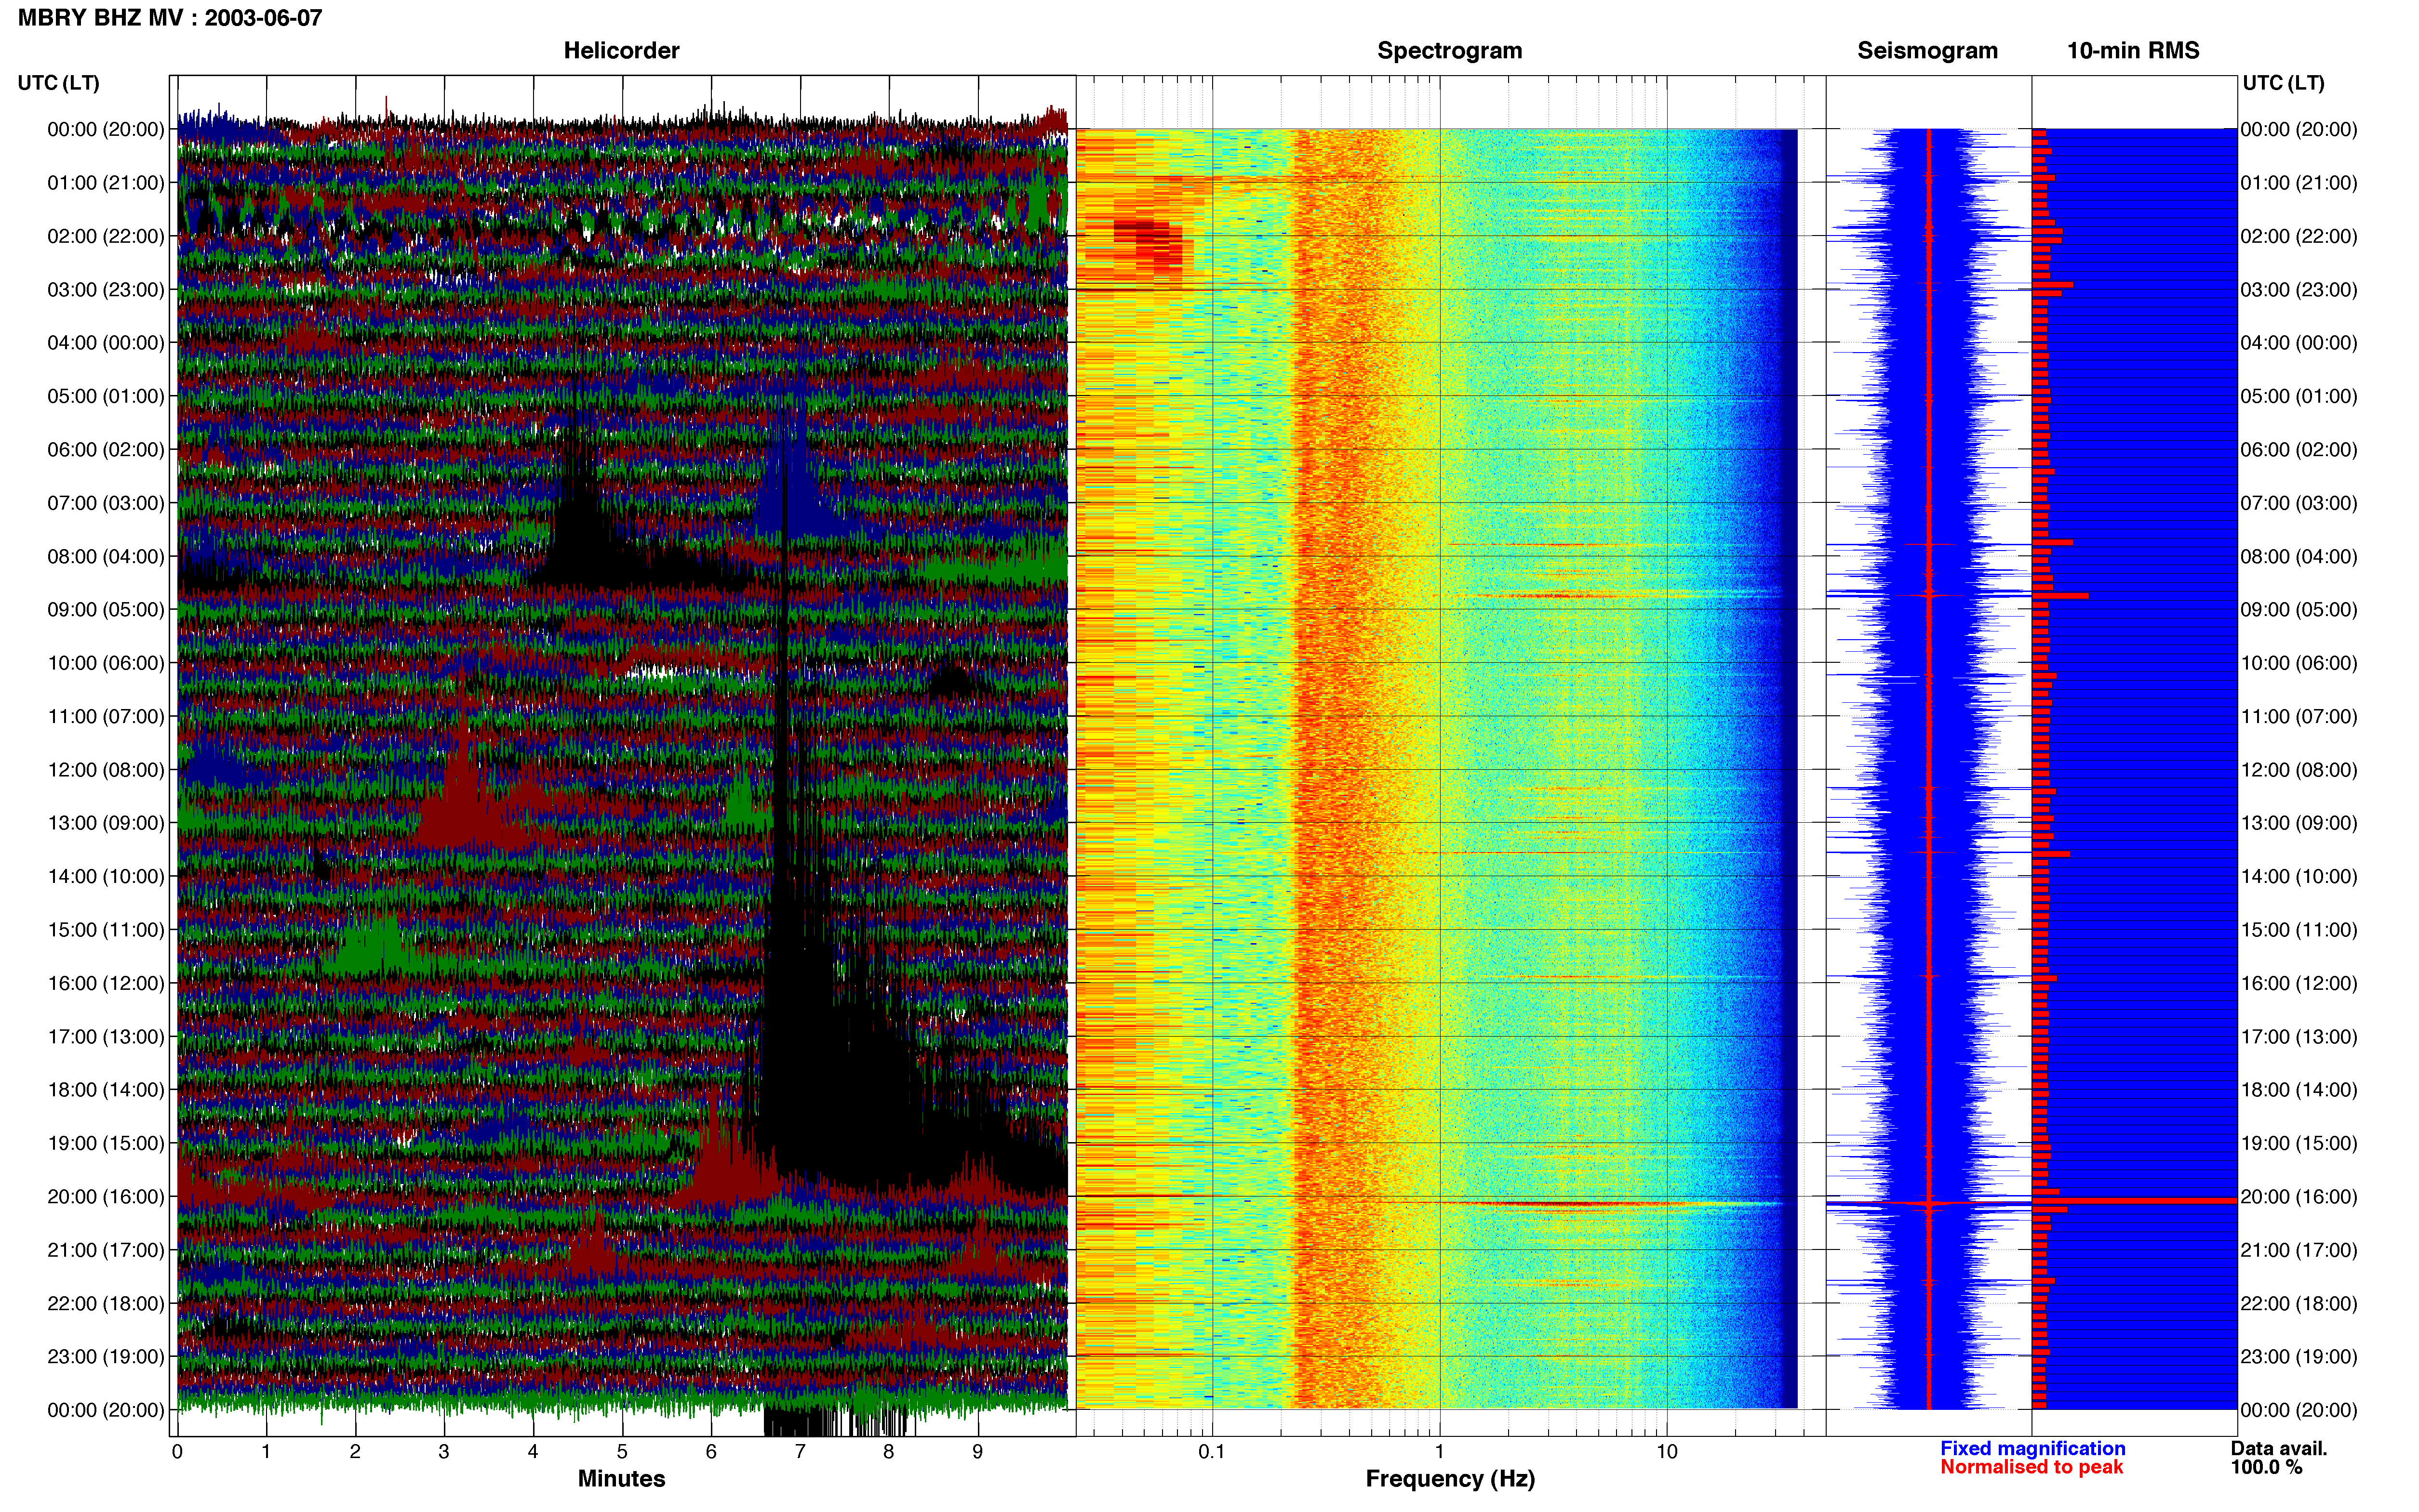Select the 'Minutes' axis label

point(621,1479)
